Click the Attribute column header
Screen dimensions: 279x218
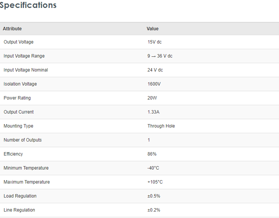point(12,29)
